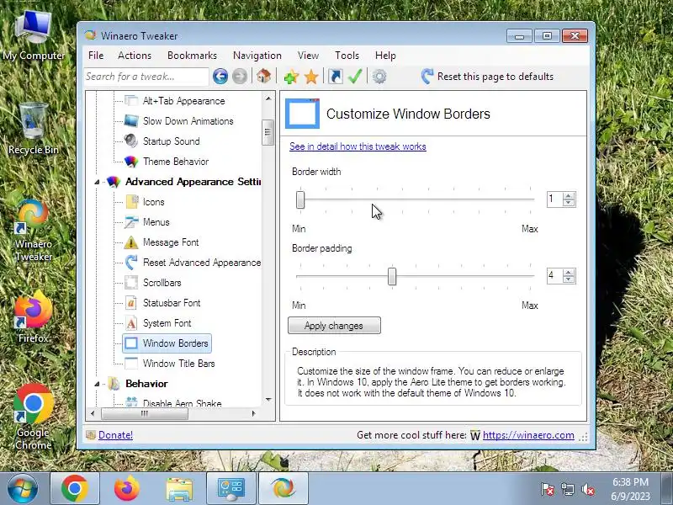
Task: Collapse the Behavior category node
Action: click(x=98, y=384)
